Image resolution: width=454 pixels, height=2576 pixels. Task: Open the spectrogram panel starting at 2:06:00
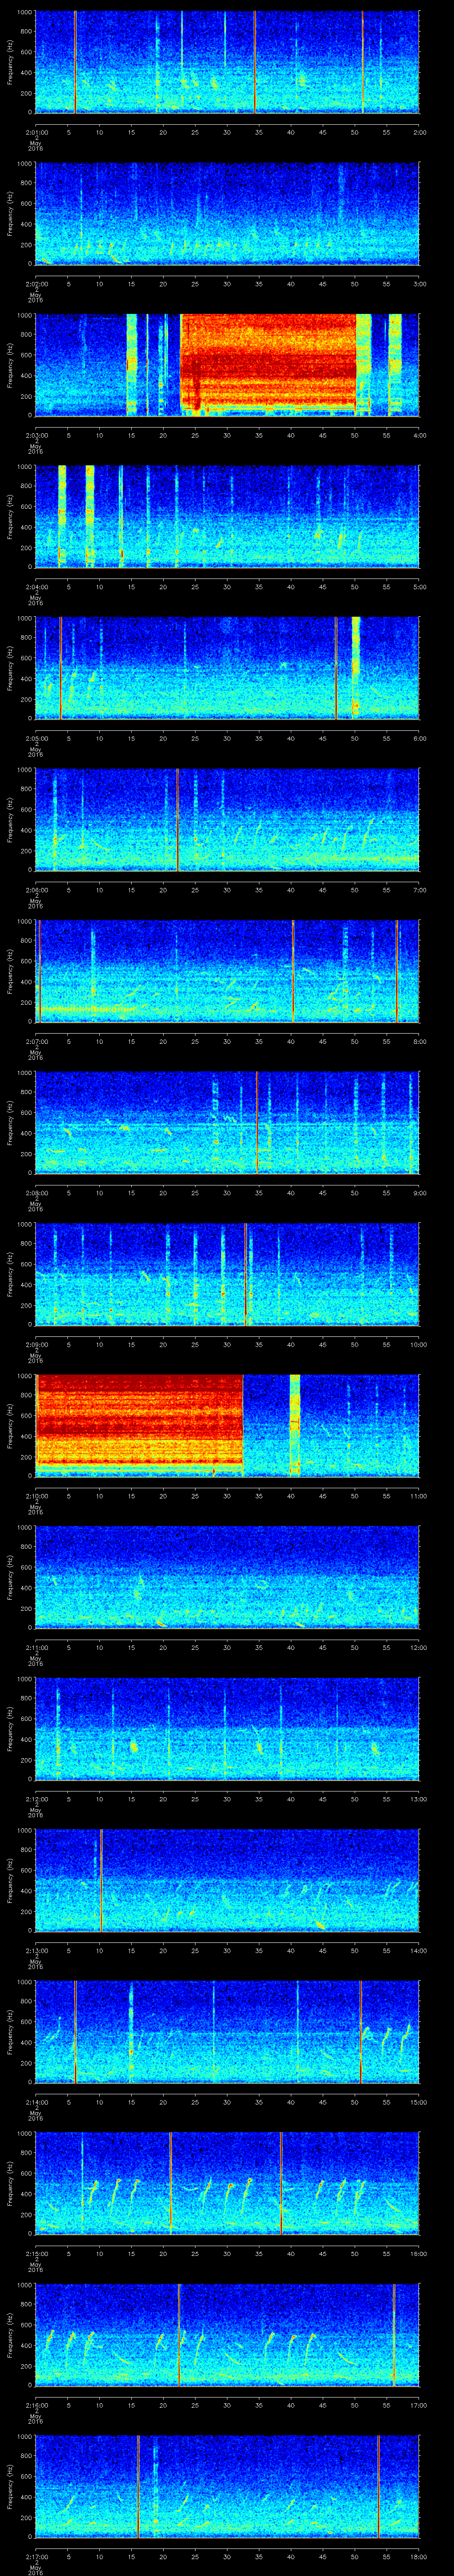click(x=227, y=819)
